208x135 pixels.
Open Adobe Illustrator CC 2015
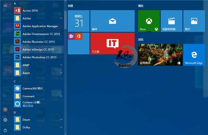point(38,42)
